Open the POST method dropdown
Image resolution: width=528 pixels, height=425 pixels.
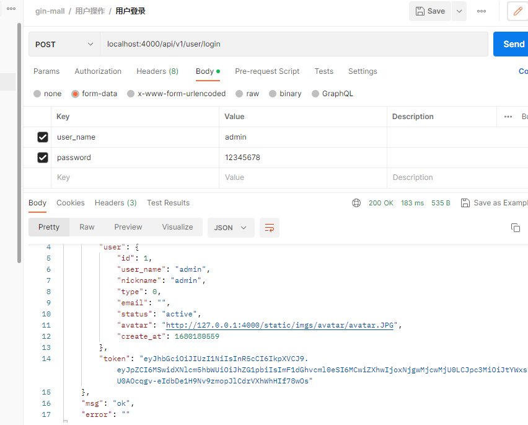[x=64, y=44]
